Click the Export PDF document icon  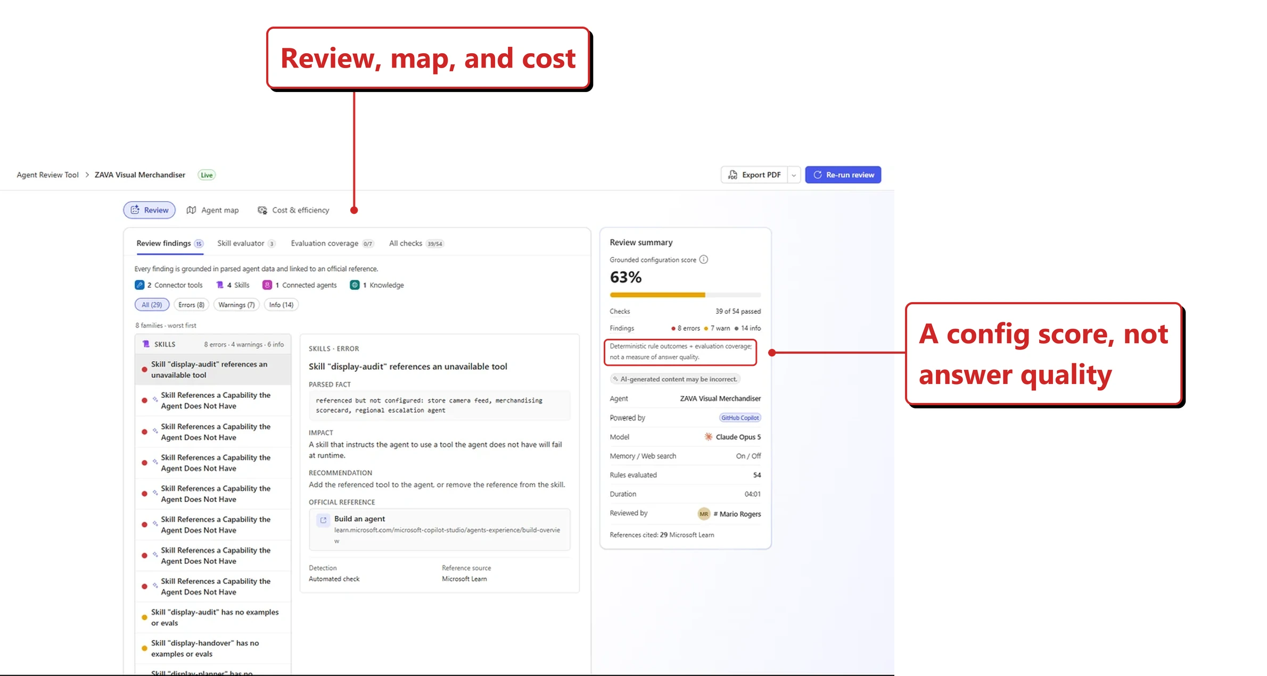tap(733, 175)
